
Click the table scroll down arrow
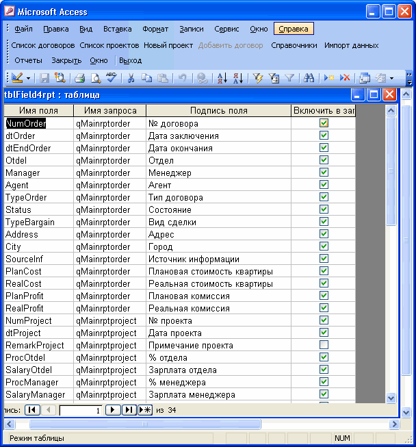click(x=391, y=398)
